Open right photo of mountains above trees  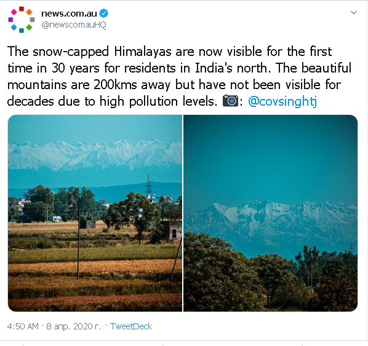[x=270, y=213]
